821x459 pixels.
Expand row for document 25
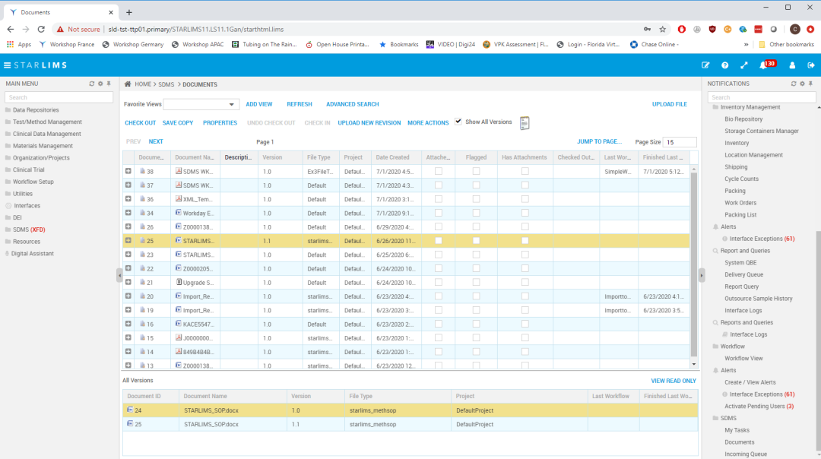point(128,241)
